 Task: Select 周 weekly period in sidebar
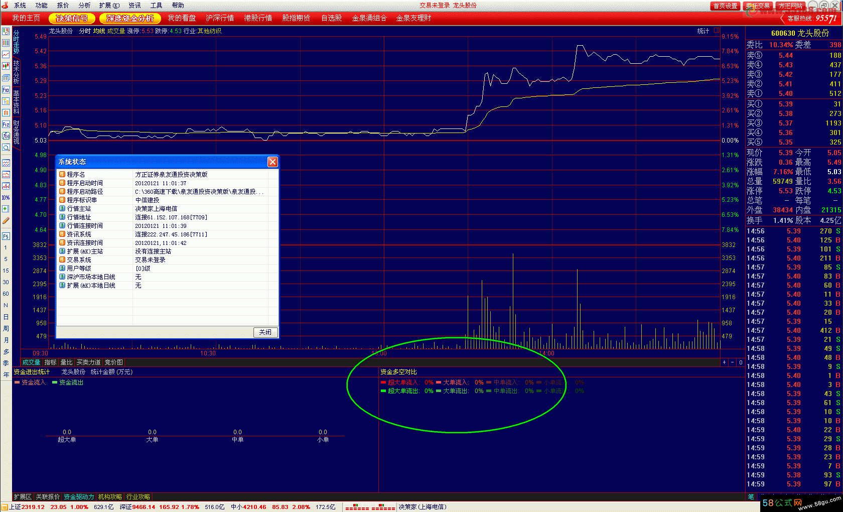coord(6,328)
